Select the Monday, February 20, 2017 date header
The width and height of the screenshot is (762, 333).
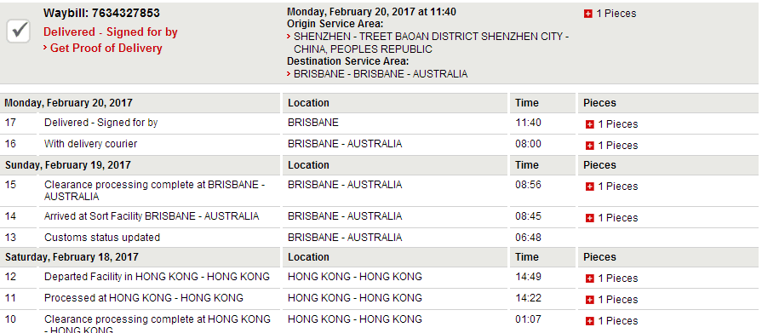[68, 103]
